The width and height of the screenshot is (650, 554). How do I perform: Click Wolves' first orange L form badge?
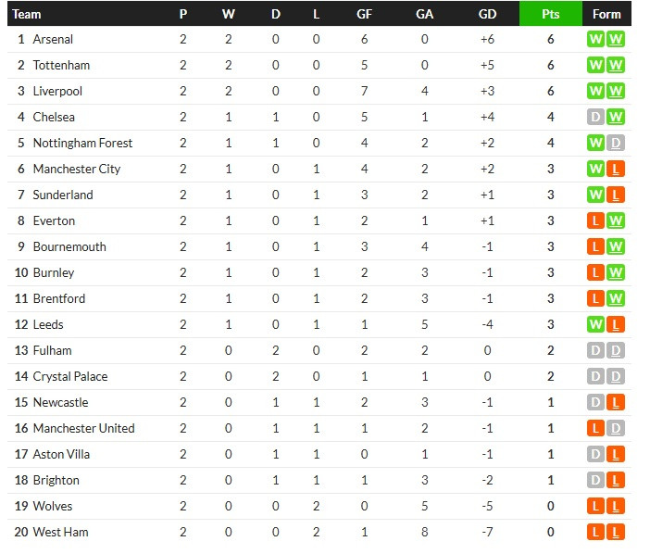595,506
